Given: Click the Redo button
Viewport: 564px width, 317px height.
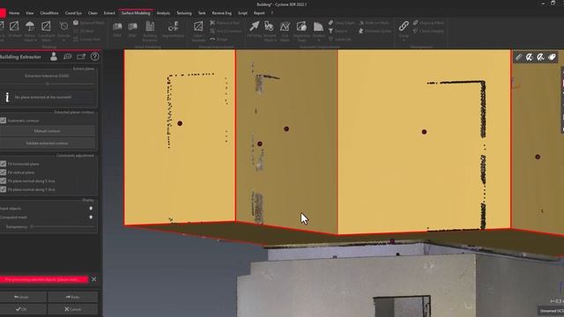Looking at the screenshot, I should 73,298.
